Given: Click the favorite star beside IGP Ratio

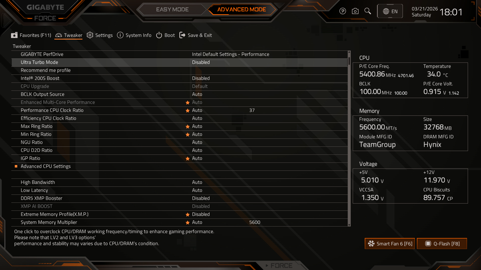Looking at the screenshot, I should (187, 158).
